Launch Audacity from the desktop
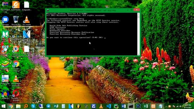This screenshot has width=194, height=109. tap(5, 94)
